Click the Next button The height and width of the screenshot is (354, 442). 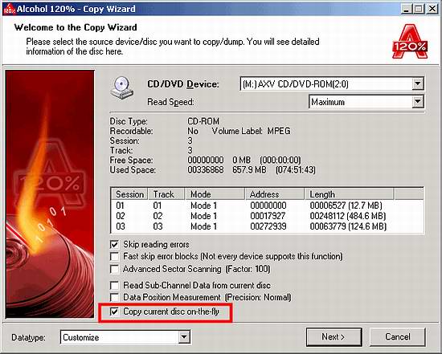pyautogui.click(x=334, y=337)
